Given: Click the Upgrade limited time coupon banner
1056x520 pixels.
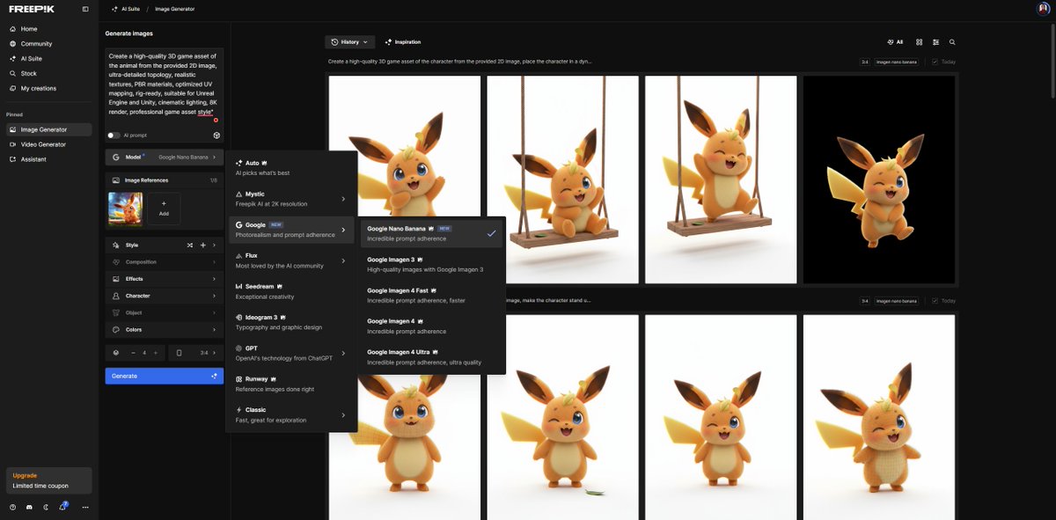Looking at the screenshot, I should click(x=49, y=480).
